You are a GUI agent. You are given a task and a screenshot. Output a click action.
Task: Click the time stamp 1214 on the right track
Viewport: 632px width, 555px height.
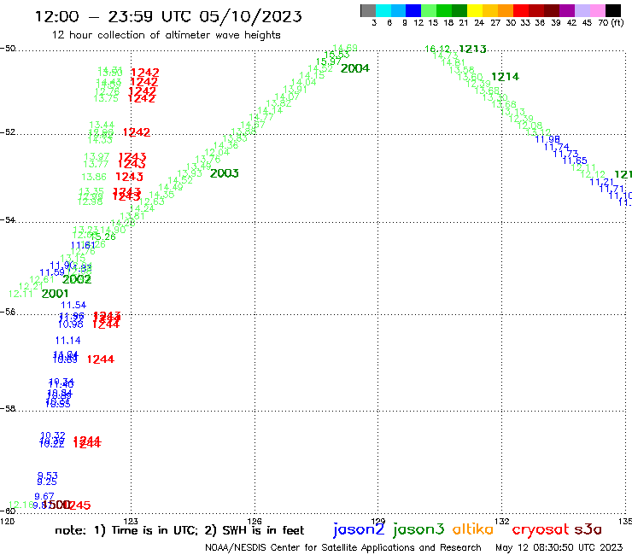[x=505, y=77]
